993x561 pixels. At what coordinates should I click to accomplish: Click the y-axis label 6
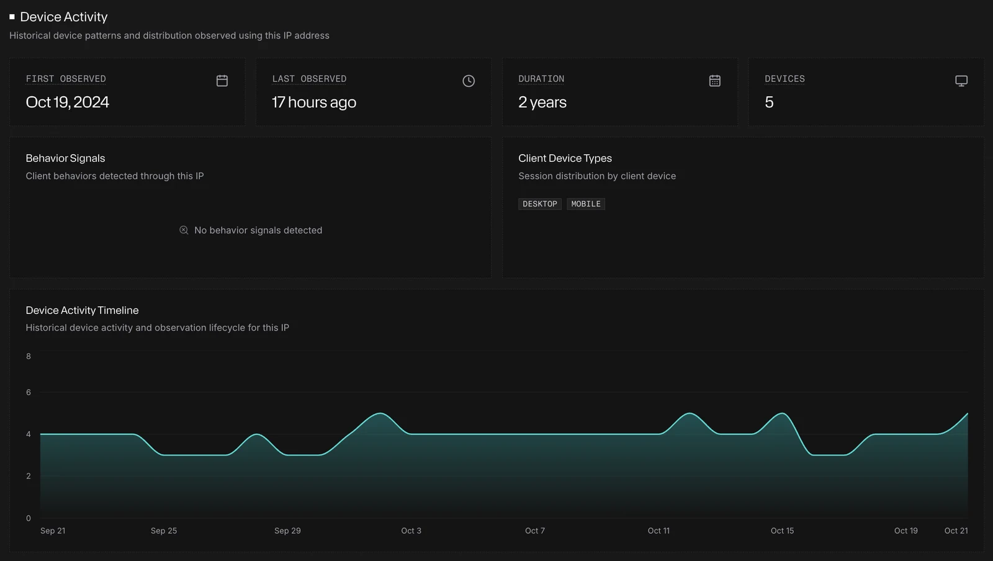click(29, 392)
